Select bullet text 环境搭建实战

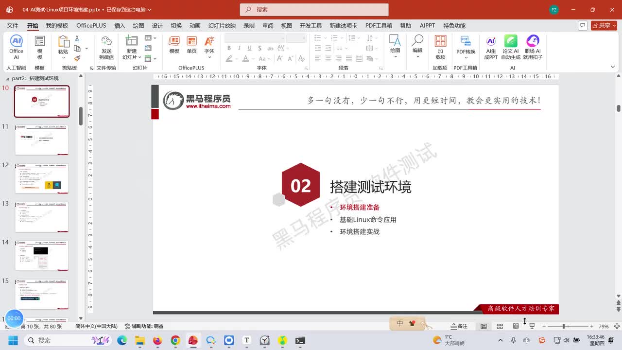point(360,231)
